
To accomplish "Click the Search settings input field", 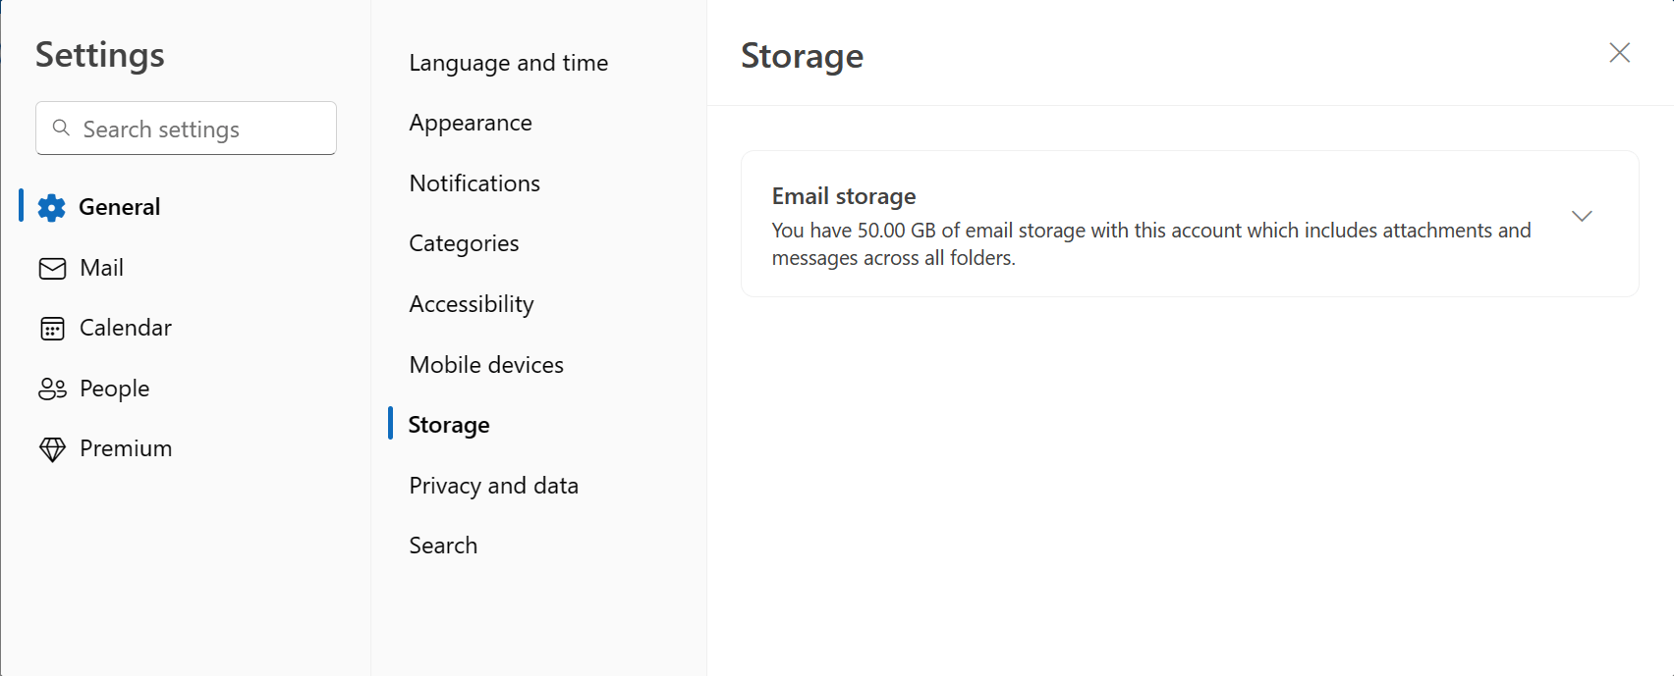I will (185, 128).
